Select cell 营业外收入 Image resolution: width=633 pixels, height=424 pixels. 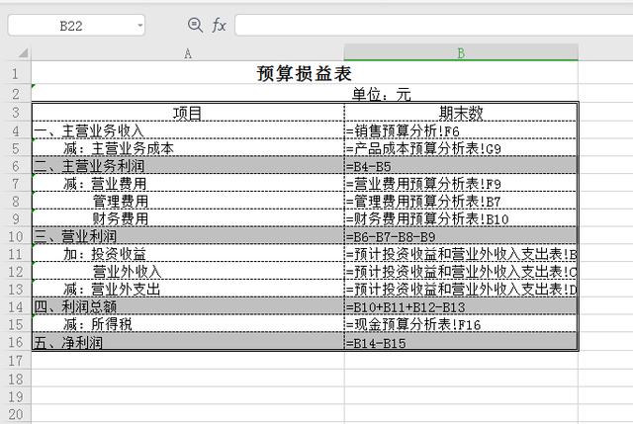(x=188, y=271)
